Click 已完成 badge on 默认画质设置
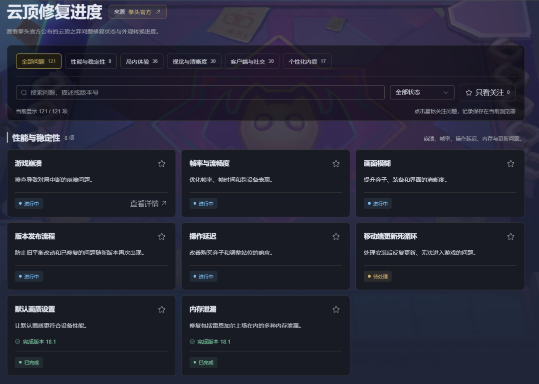This screenshot has width=539, height=384. coord(29,363)
